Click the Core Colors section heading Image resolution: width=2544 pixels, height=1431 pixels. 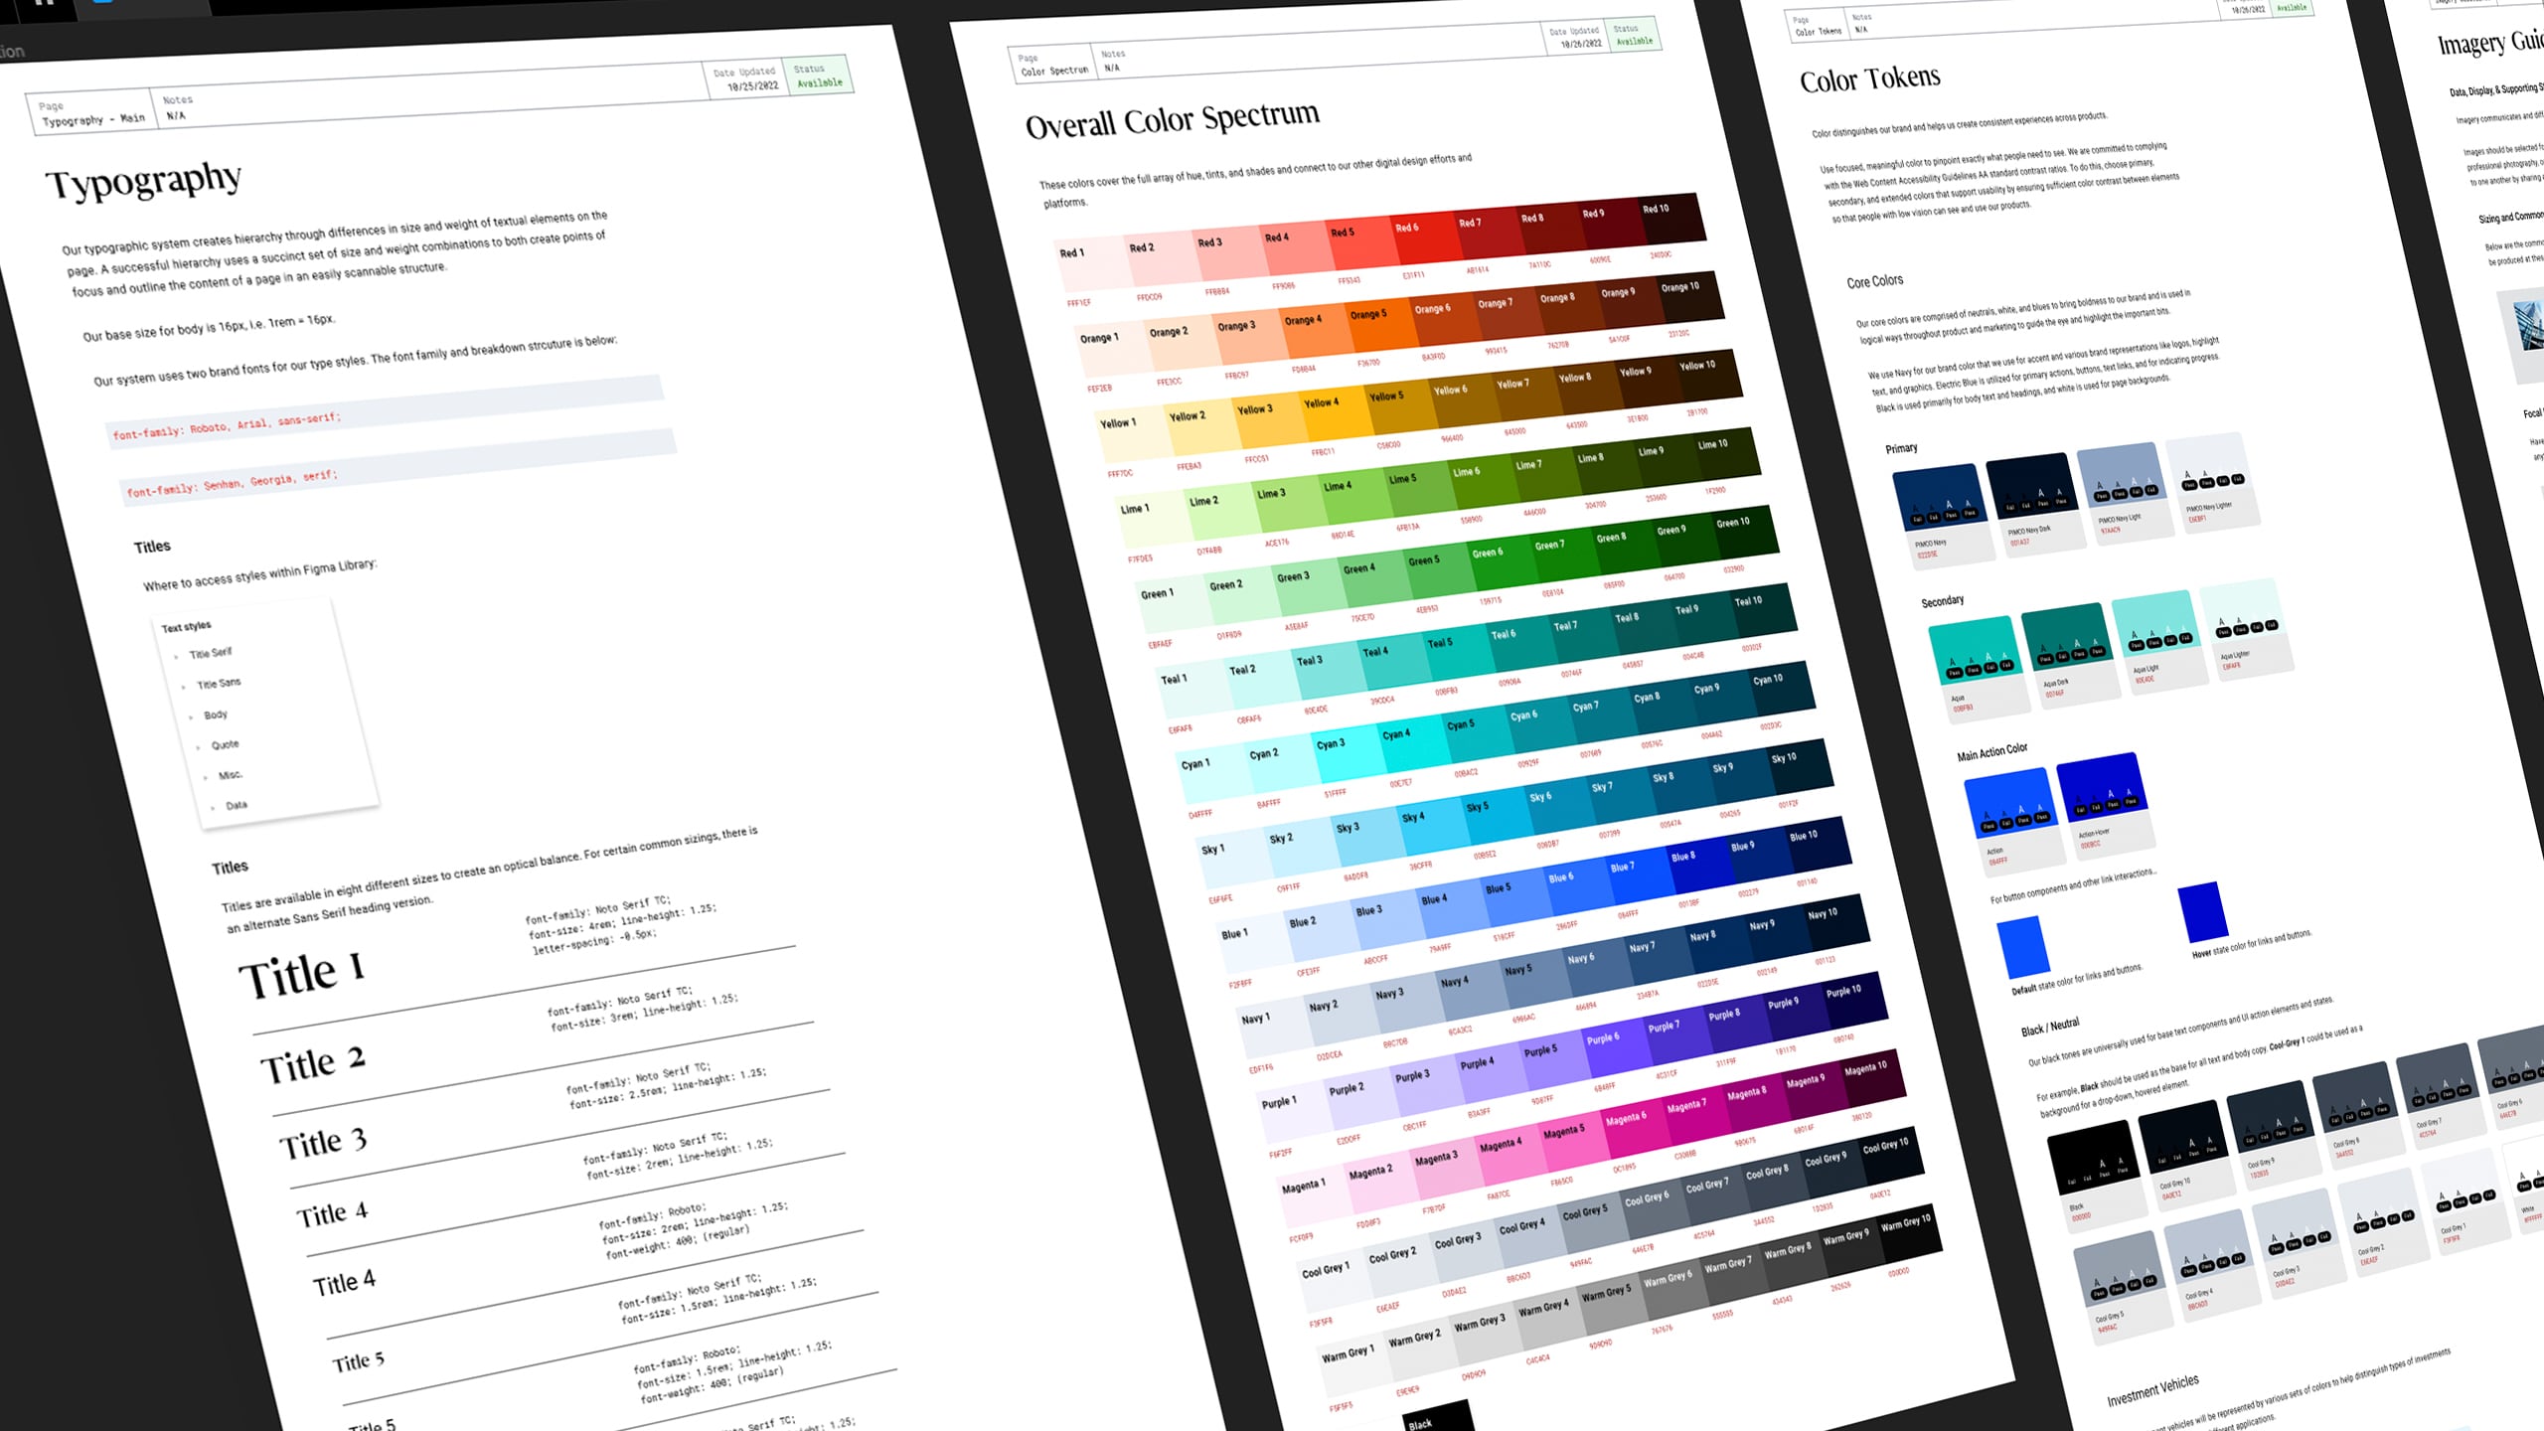tap(1875, 282)
